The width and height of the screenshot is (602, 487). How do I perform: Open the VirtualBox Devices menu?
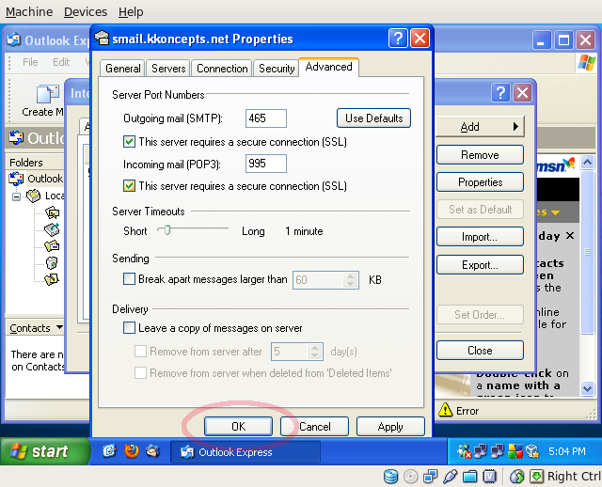coord(86,12)
